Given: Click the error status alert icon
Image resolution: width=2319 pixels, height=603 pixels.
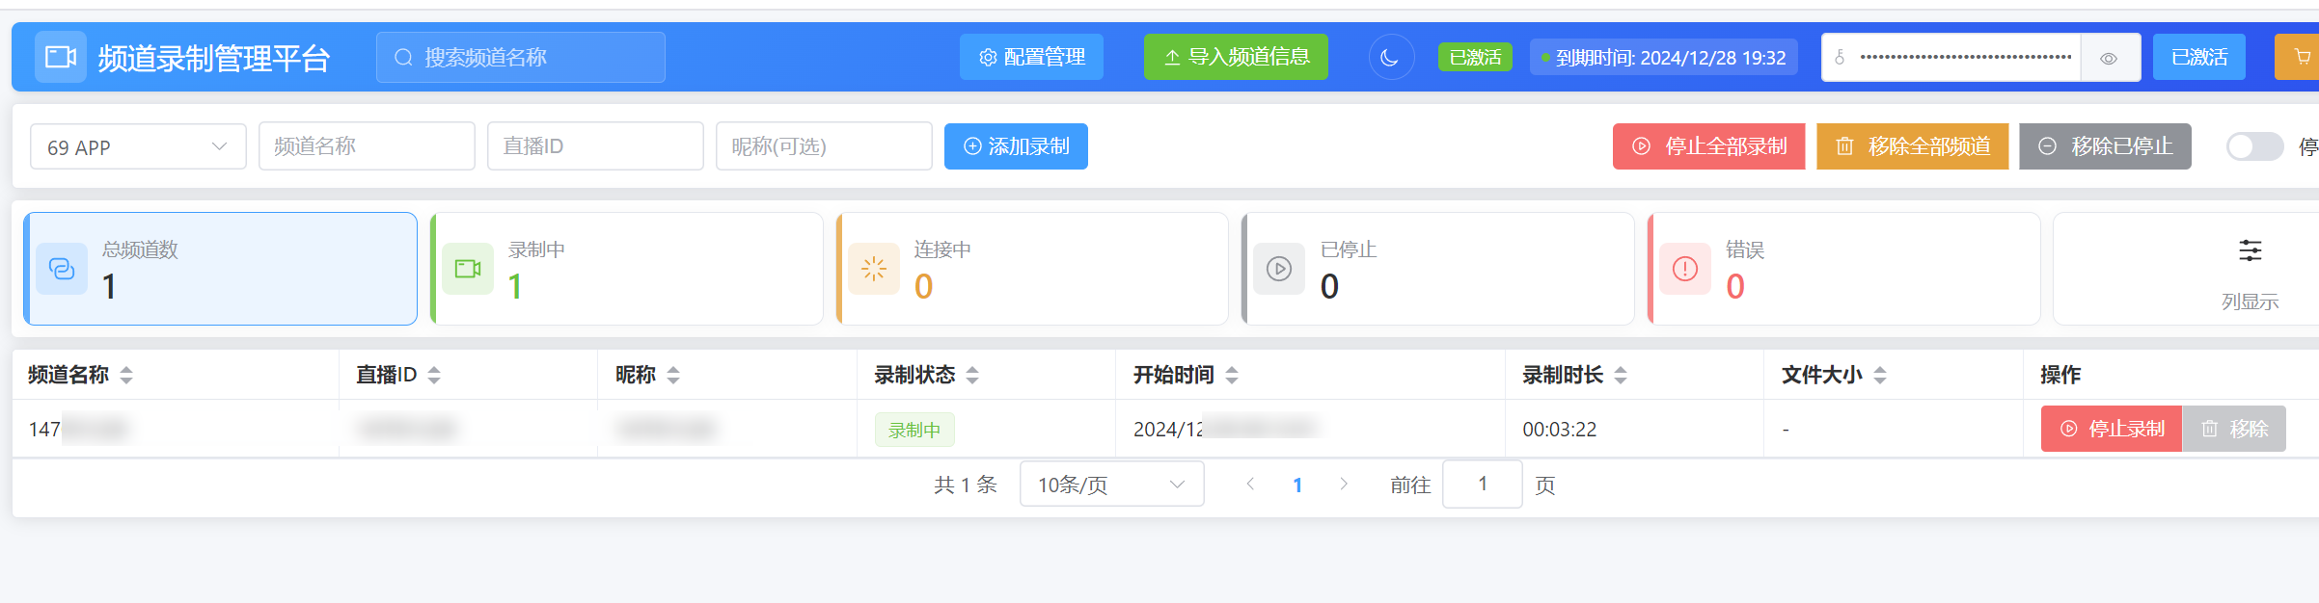Looking at the screenshot, I should pos(1684,269).
